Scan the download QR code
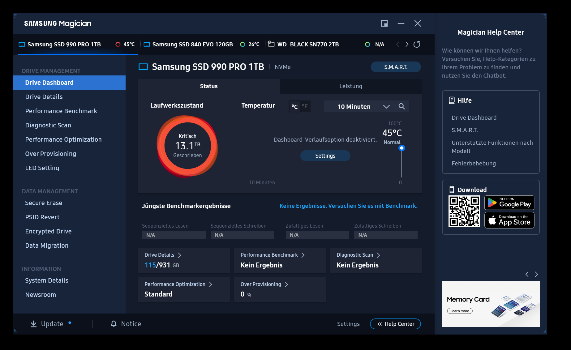The width and height of the screenshot is (571, 350). 464,211
